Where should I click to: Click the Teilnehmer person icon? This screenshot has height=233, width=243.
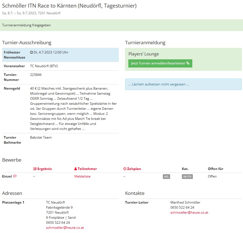pos(76,169)
